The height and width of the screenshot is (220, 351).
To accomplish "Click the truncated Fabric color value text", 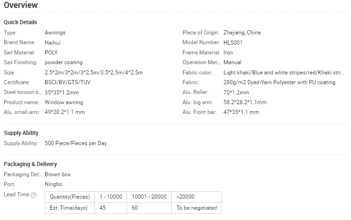I will [x=284, y=73].
